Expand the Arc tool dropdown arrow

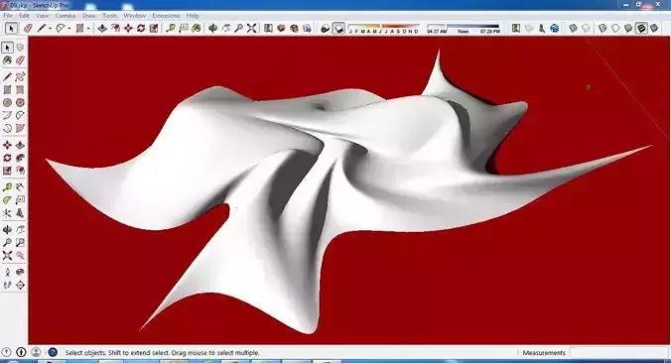pos(68,29)
